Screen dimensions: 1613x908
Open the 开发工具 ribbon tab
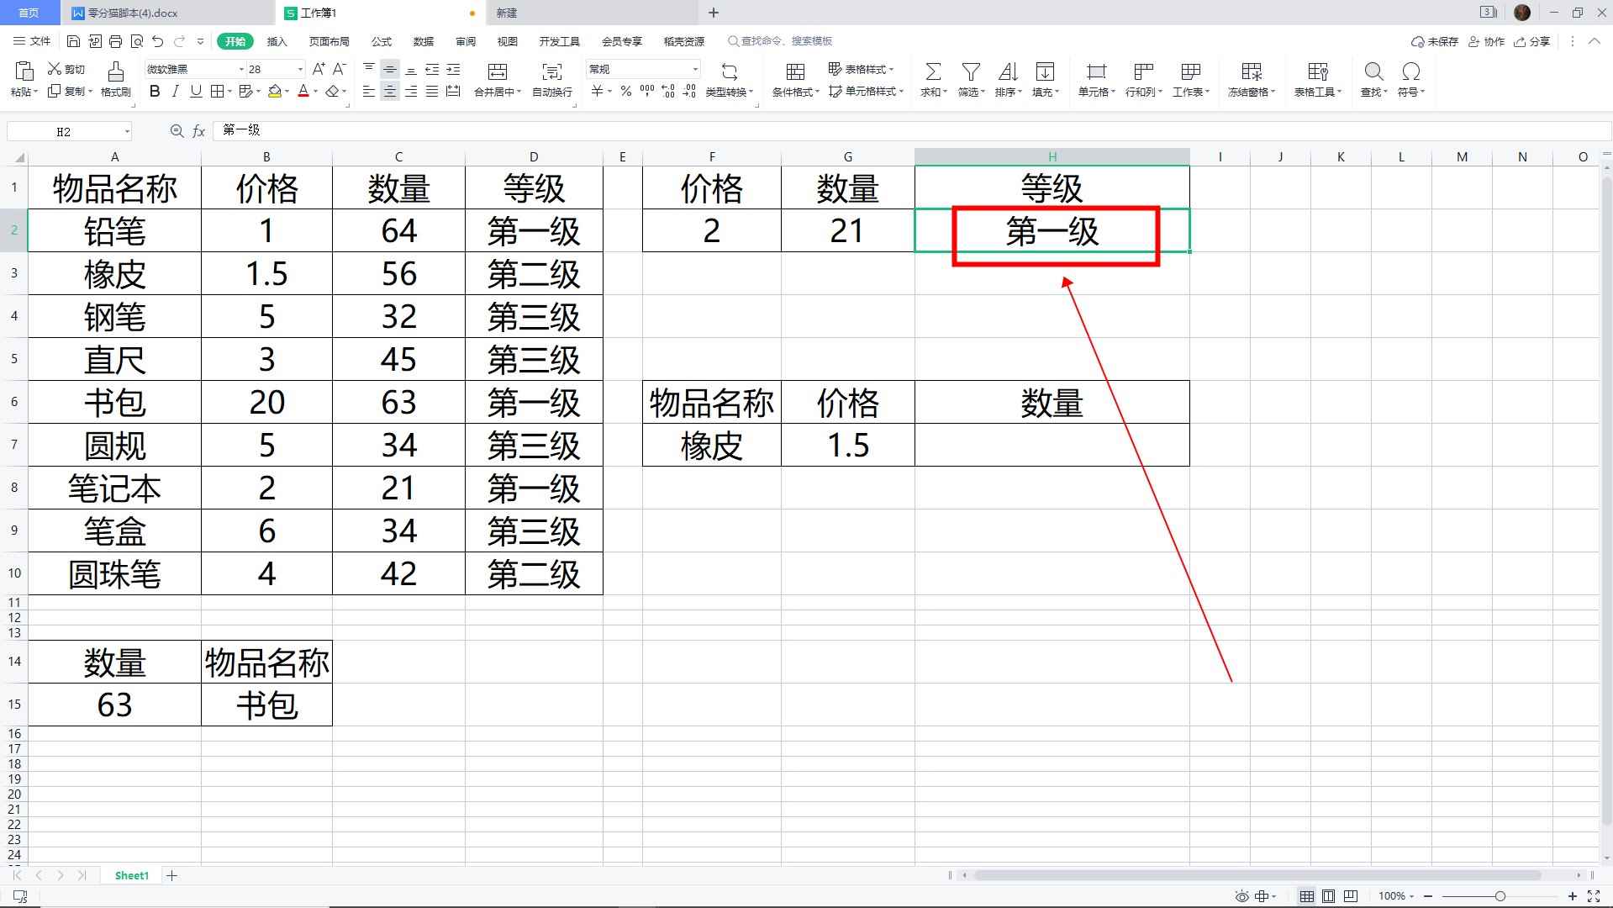[x=559, y=40]
